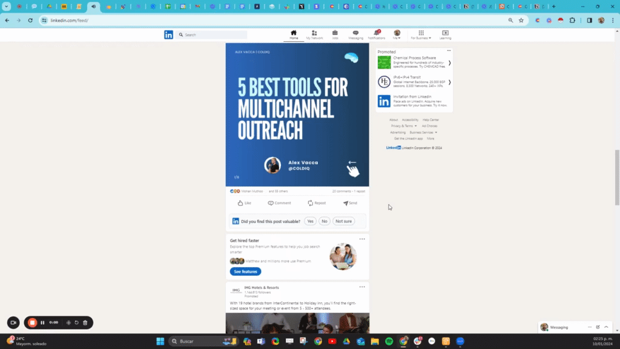Screen dimensions: 620x349
Task: Expand the 'Privacy & Terms' footer dropdown
Action: [x=402, y=125]
